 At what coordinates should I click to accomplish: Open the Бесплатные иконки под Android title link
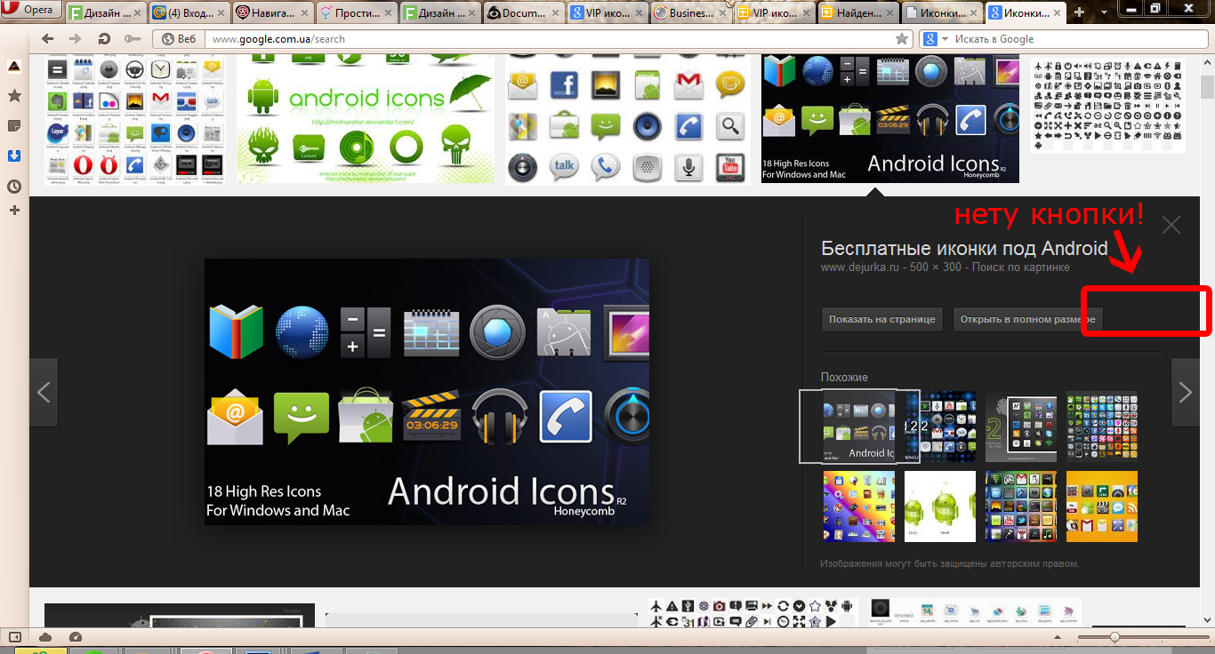point(964,249)
